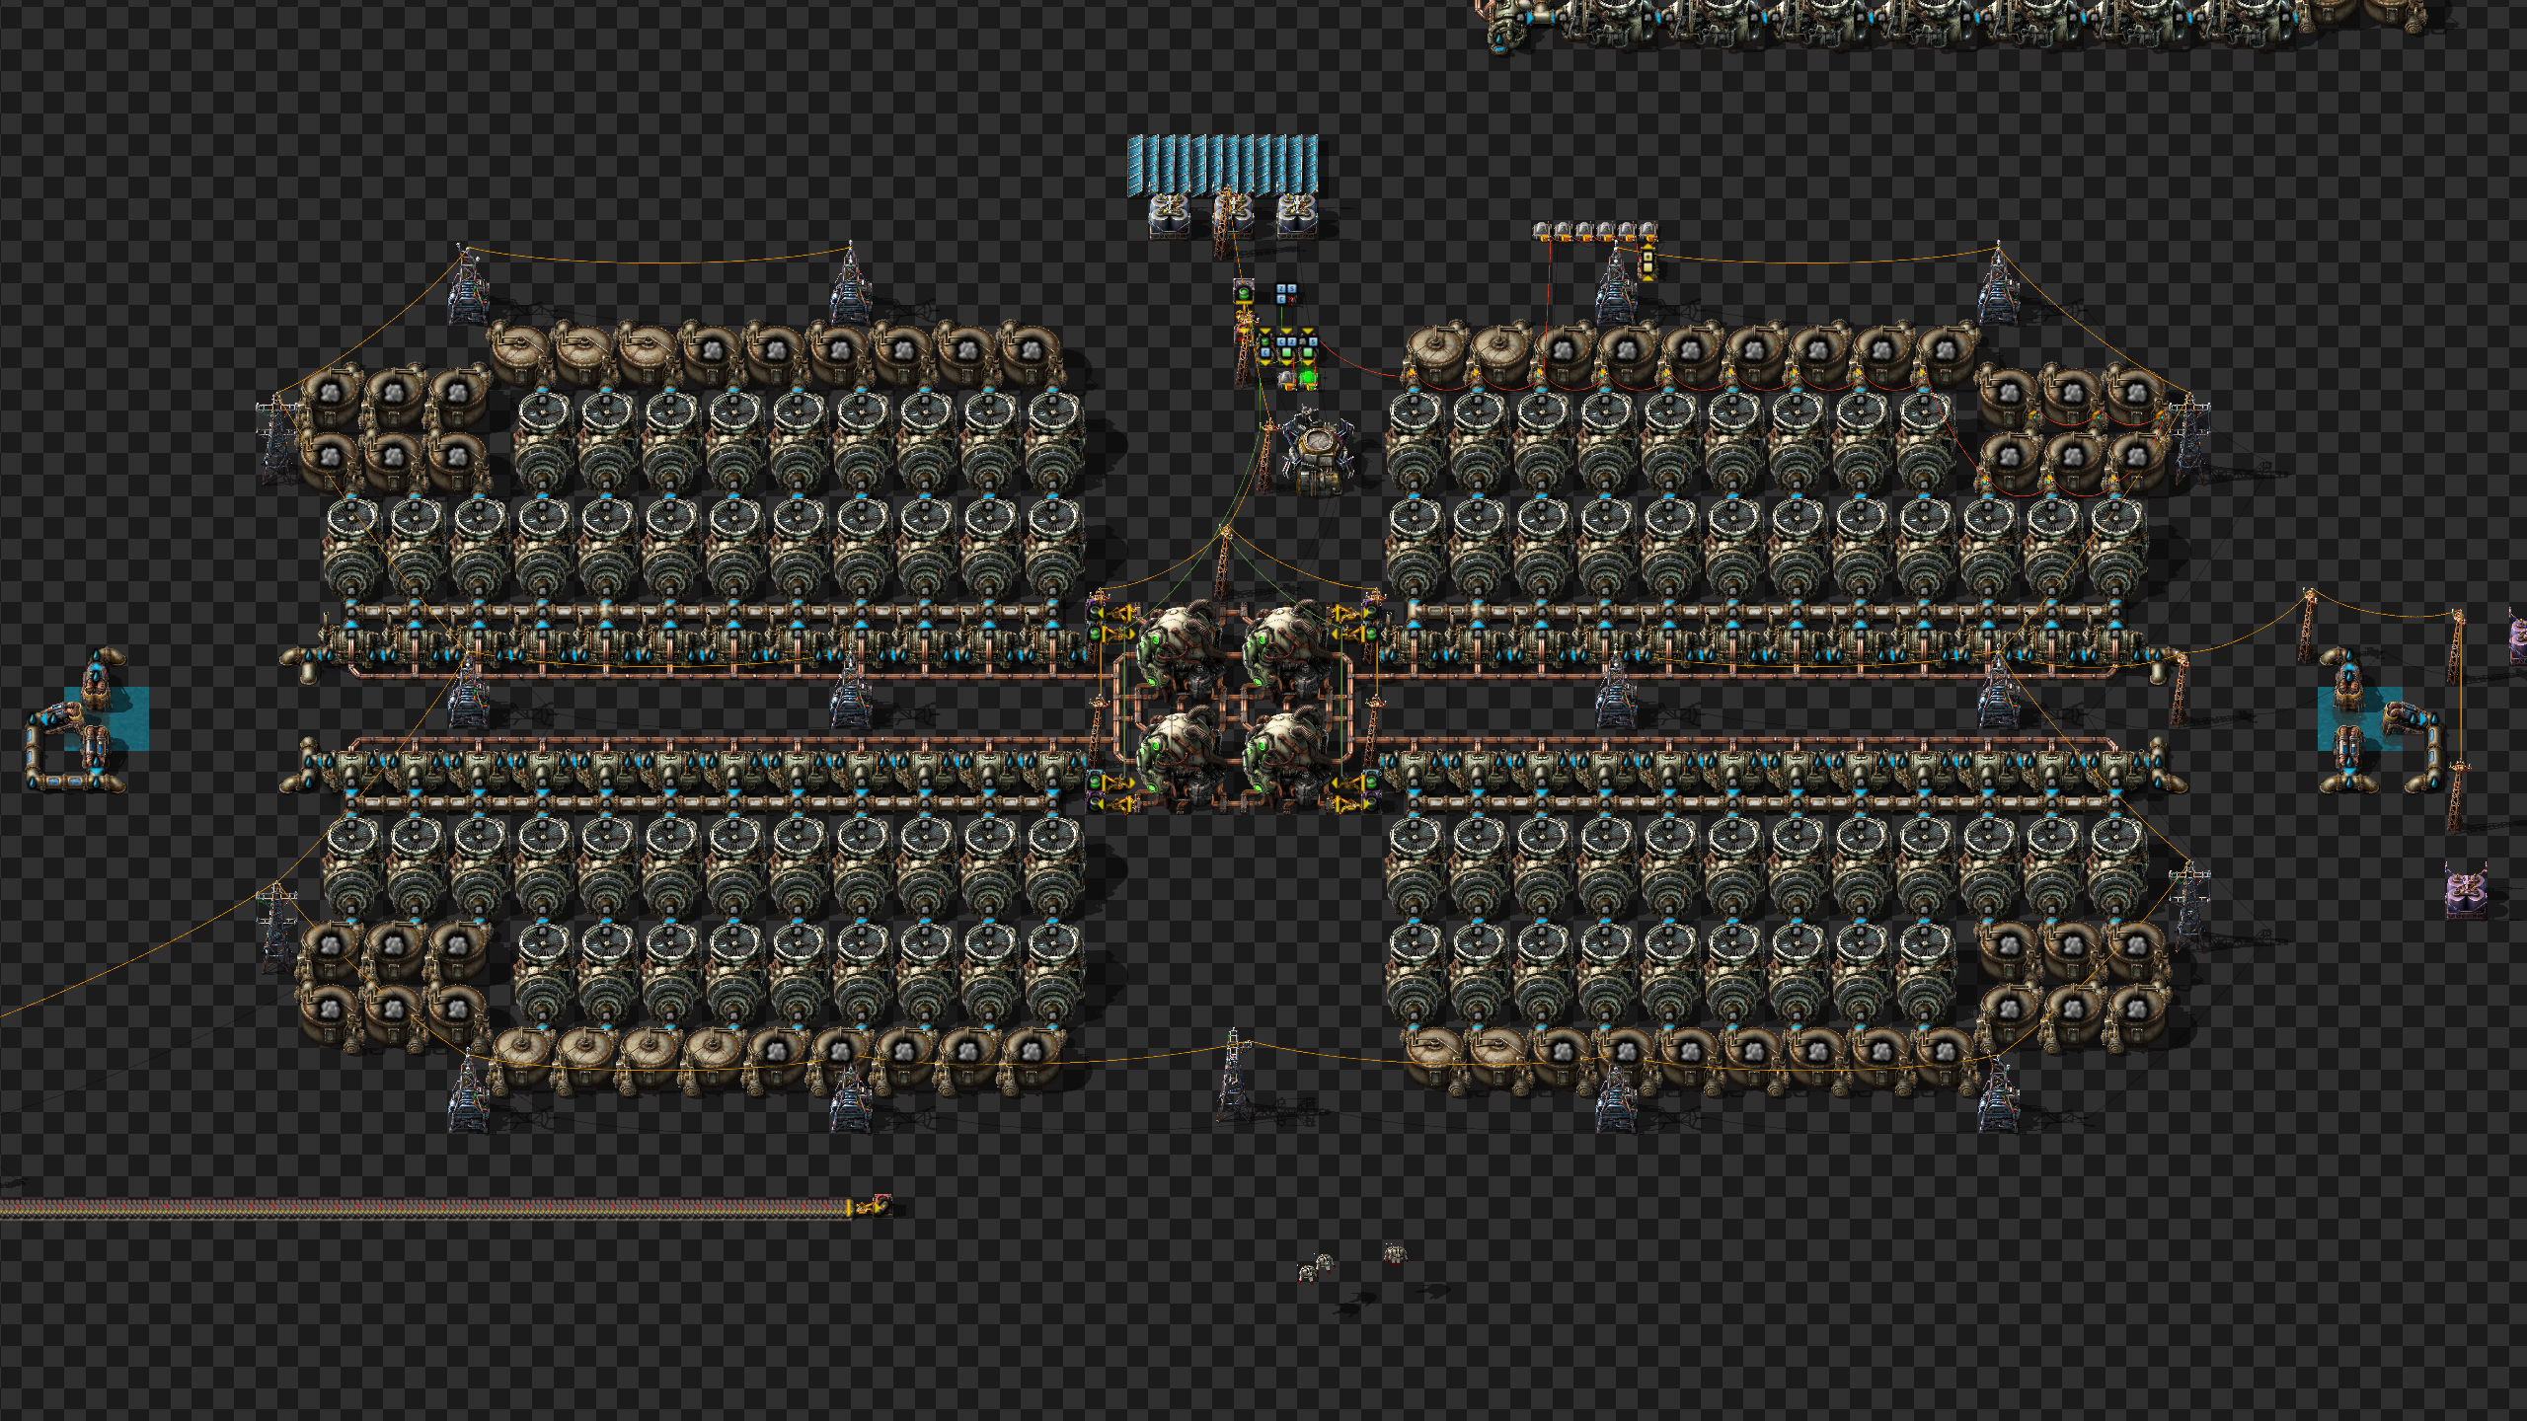Open the yellow combinator beside the lamp row
This screenshot has height=1421, width=2527.
point(1647,262)
